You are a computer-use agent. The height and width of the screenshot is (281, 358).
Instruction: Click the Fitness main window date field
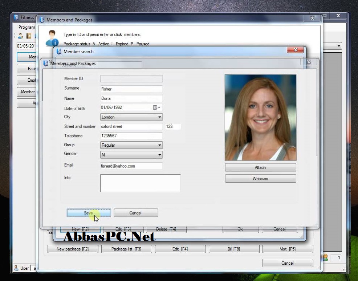pos(27,46)
